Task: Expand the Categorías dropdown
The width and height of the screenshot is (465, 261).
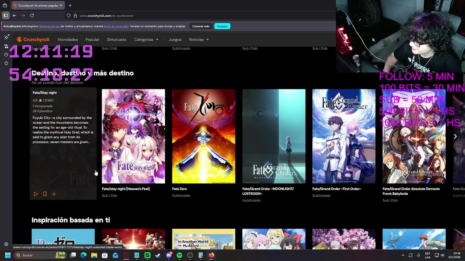Action: click(x=146, y=40)
